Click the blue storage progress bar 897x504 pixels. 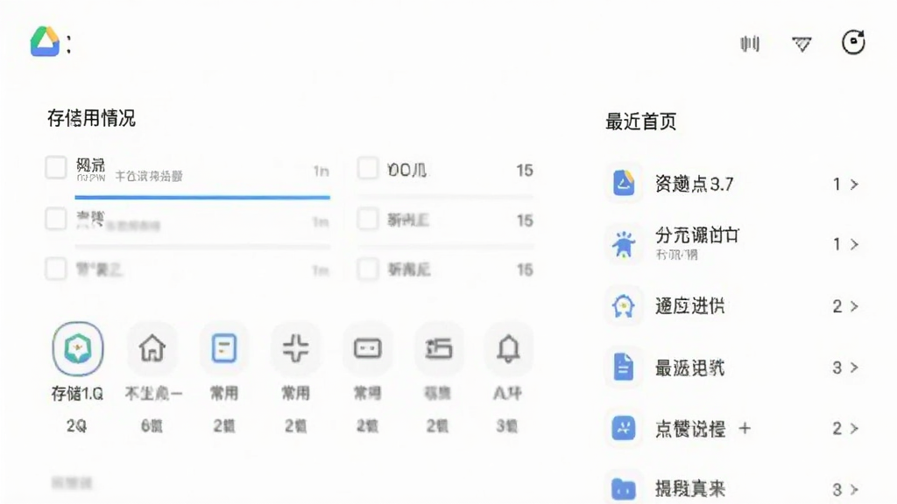[x=202, y=197]
